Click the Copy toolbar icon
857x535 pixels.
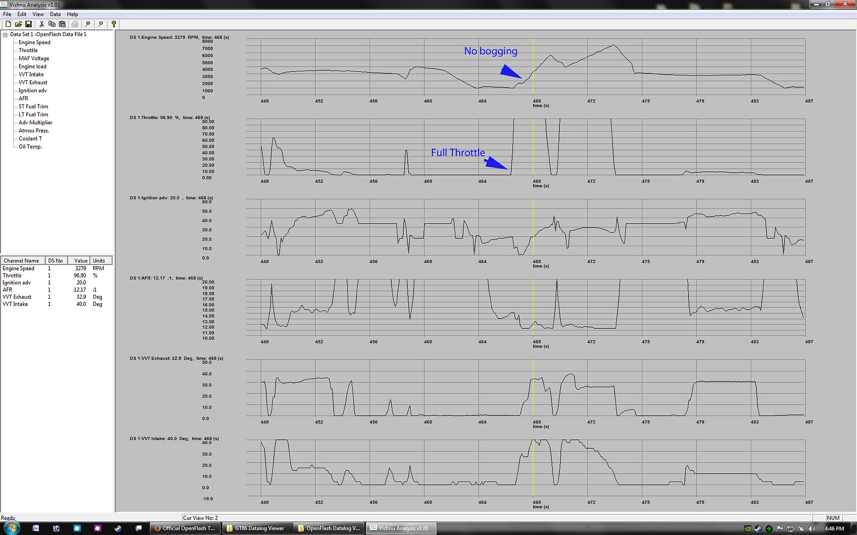tap(52, 24)
